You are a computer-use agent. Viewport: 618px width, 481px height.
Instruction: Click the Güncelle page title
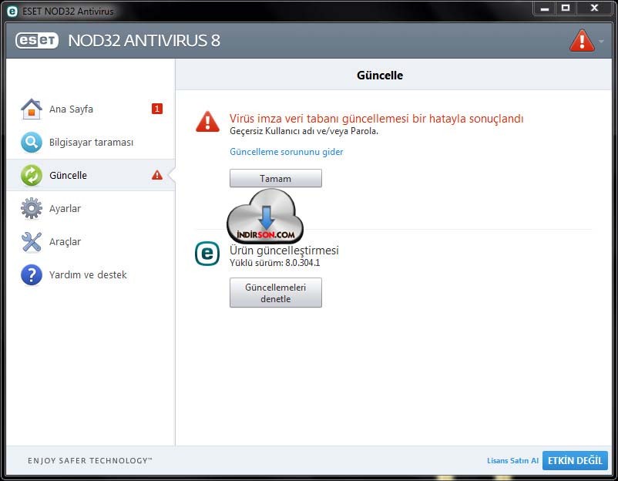(380, 76)
